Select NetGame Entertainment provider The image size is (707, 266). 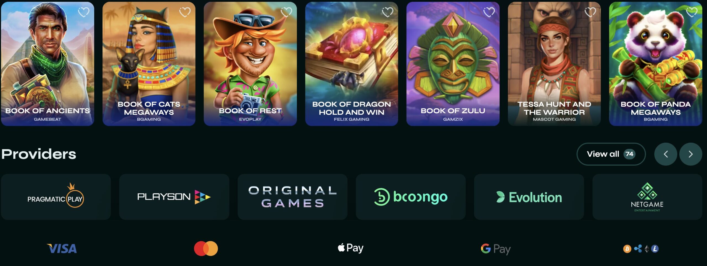pyautogui.click(x=647, y=197)
